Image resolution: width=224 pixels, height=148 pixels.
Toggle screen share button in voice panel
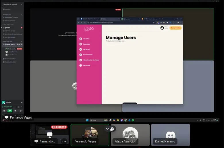click(10, 111)
